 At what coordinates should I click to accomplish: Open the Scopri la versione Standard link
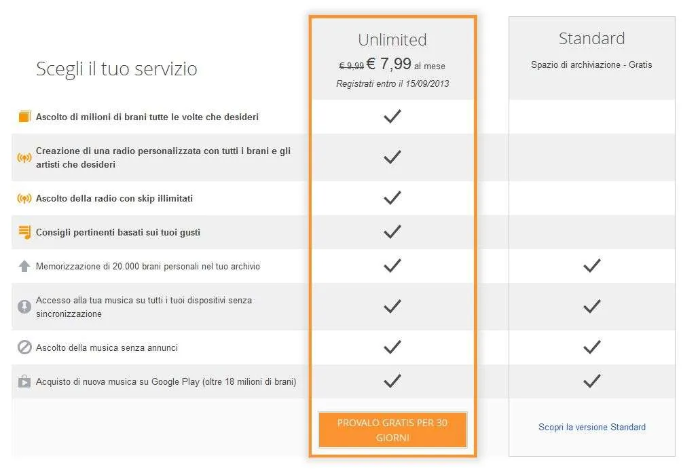tap(591, 427)
